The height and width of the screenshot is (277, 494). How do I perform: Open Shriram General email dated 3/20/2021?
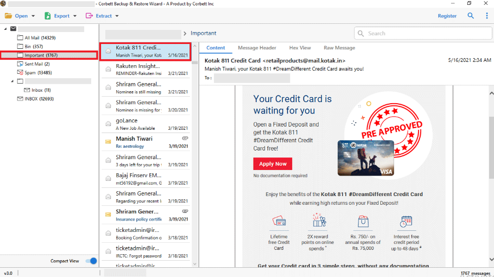point(145,106)
